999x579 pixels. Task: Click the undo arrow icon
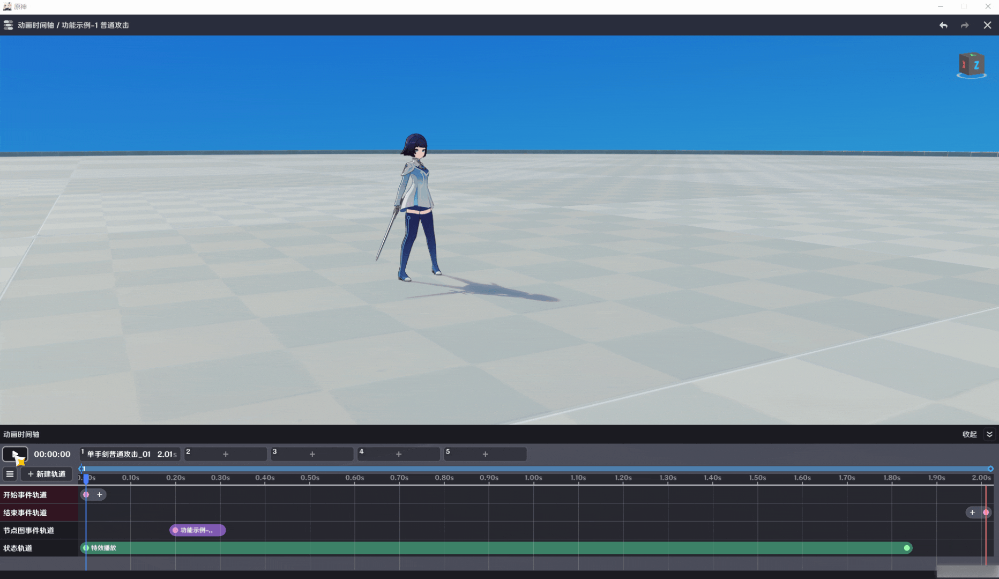coord(943,25)
